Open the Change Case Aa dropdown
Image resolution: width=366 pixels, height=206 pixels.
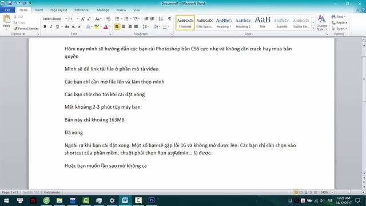(98, 19)
